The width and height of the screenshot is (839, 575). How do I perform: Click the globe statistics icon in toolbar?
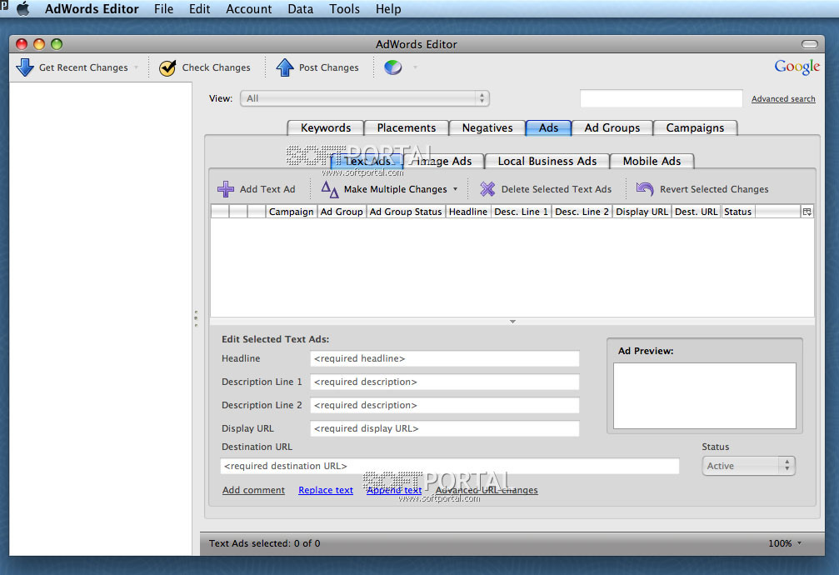coord(392,67)
